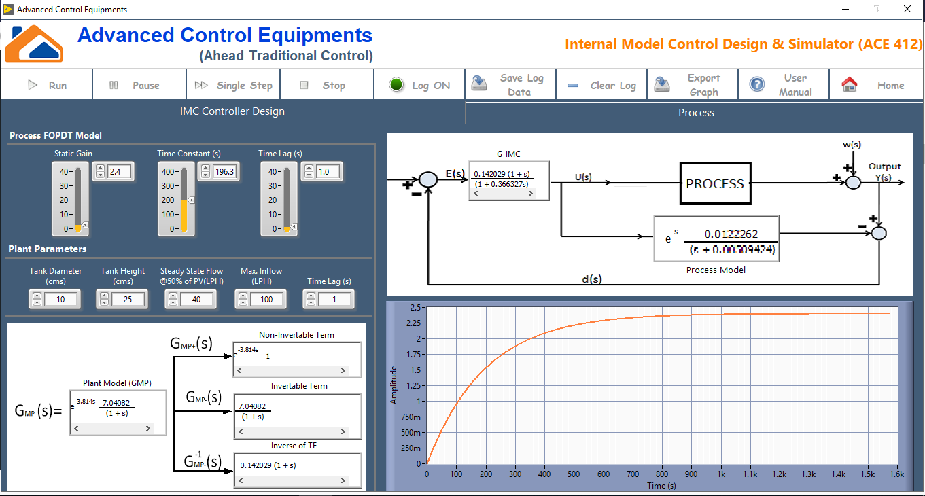Click the Plant Parameters Time Lag field
The image size is (925, 496).
point(334,299)
